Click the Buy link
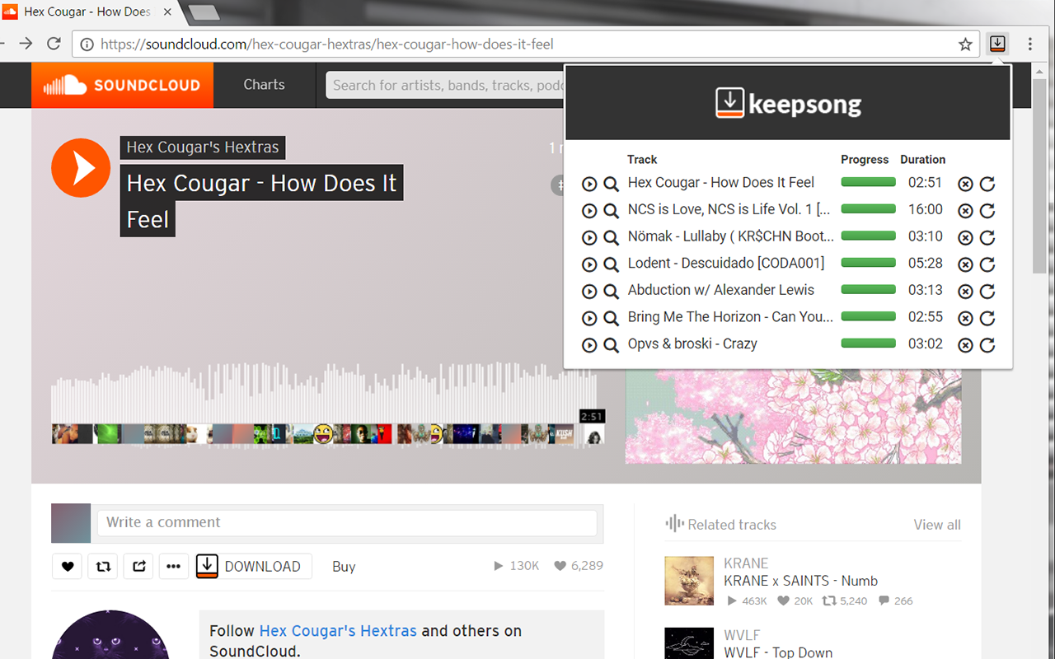Viewport: 1055px width, 659px height. pyautogui.click(x=344, y=567)
